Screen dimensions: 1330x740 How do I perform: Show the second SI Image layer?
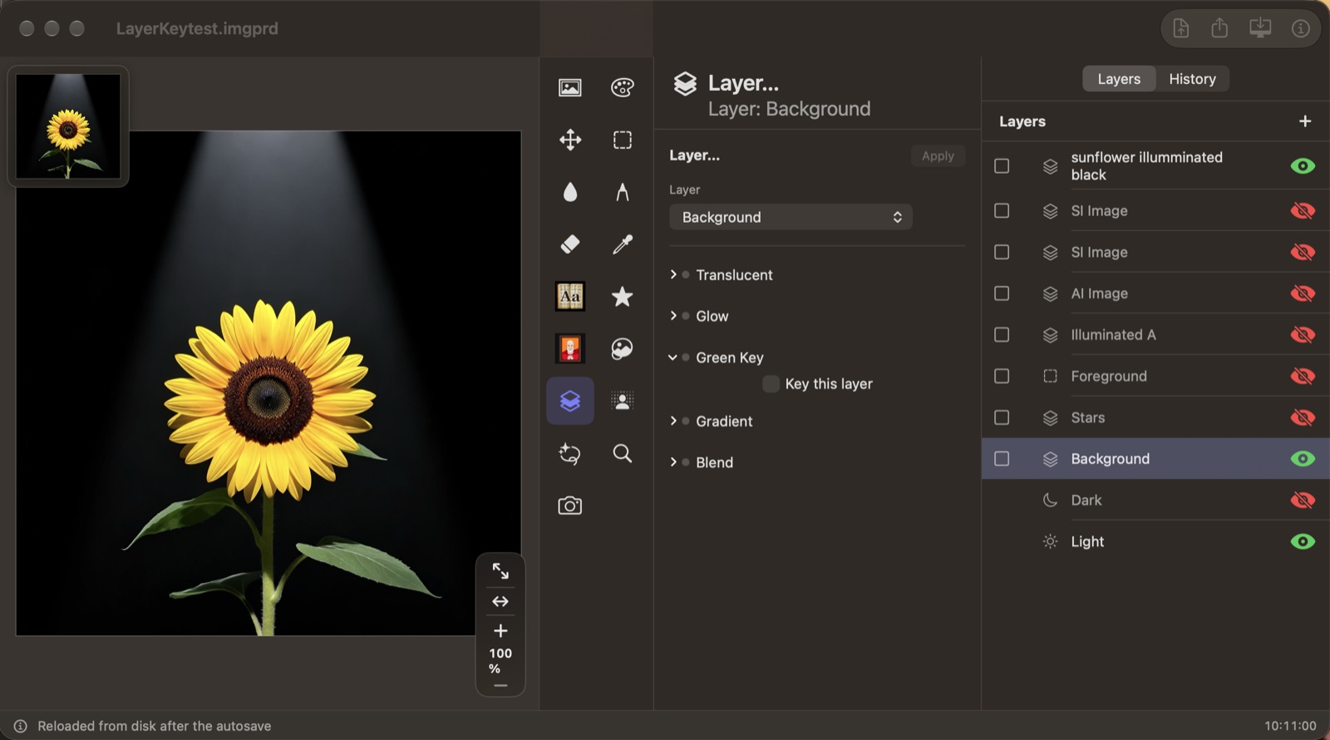1303,252
